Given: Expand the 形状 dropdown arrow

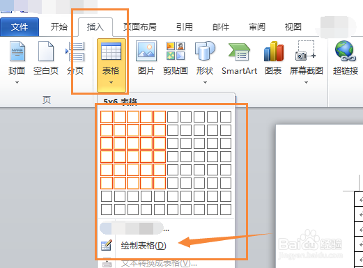Looking at the screenshot, I should coord(205,82).
